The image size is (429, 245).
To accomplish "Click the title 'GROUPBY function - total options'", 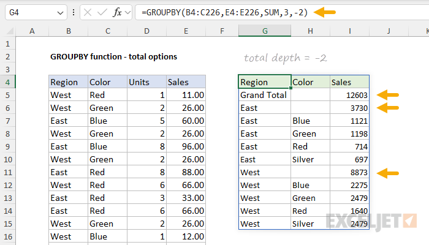I will pyautogui.click(x=113, y=56).
